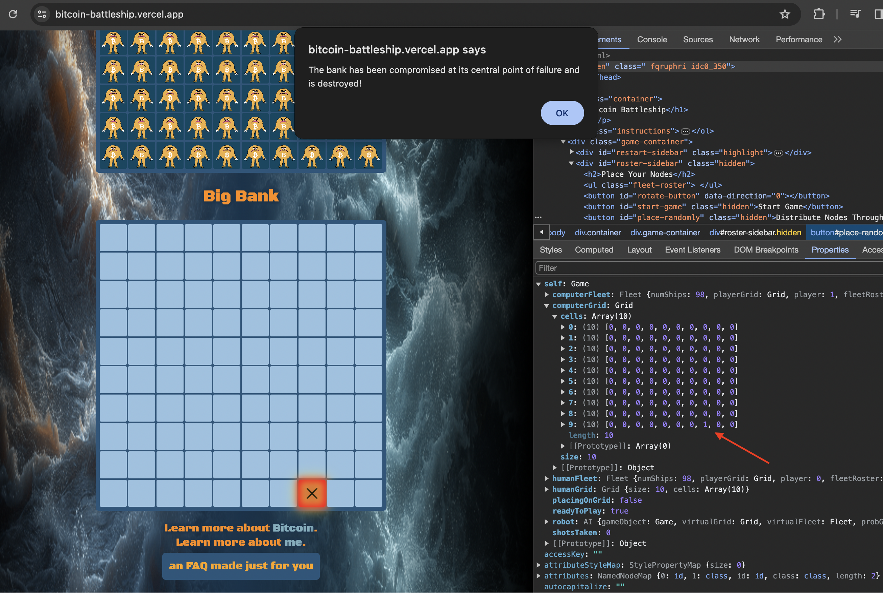Show more DevTools tabs via double chevron
Image resolution: width=883 pixels, height=593 pixels.
point(838,39)
